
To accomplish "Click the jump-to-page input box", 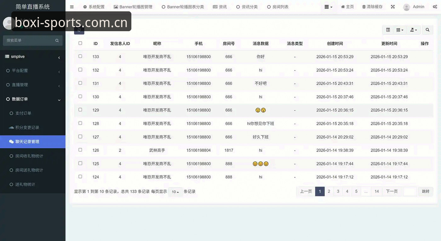I will (x=410, y=191).
